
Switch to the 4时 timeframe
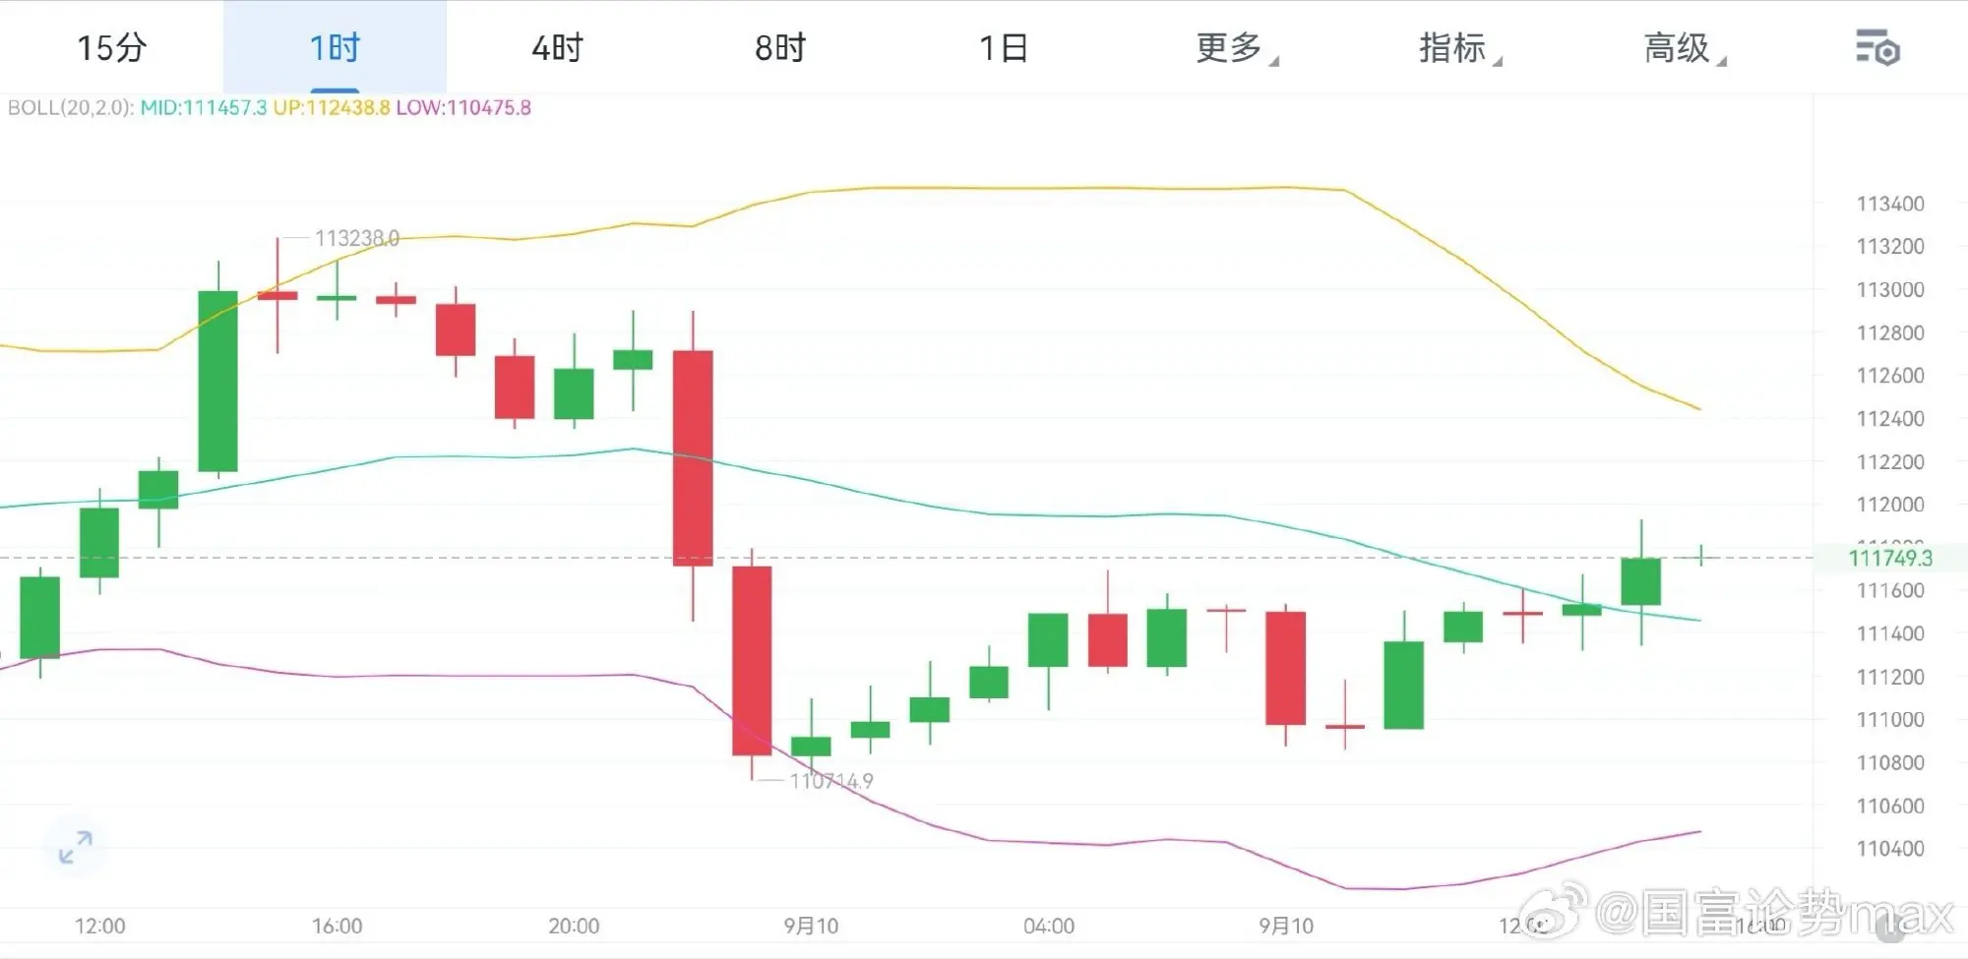click(x=558, y=47)
